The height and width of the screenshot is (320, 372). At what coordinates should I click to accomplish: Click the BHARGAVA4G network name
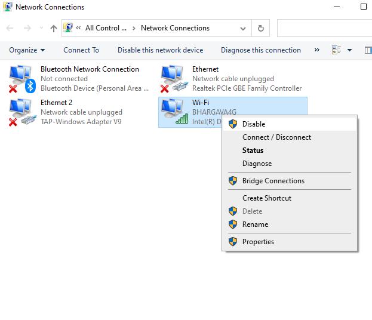click(214, 112)
